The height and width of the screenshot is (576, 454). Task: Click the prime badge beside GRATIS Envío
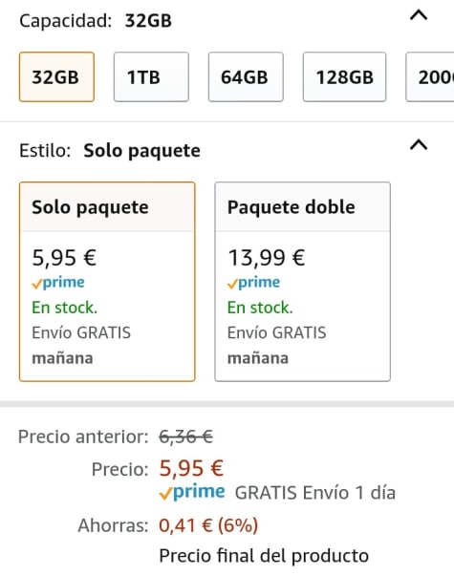tap(192, 492)
